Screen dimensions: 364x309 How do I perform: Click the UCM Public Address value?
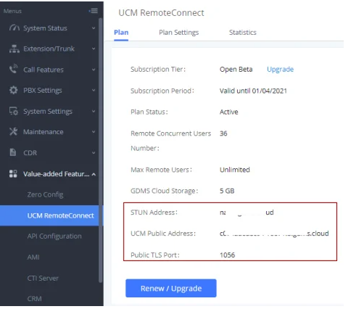274,234
